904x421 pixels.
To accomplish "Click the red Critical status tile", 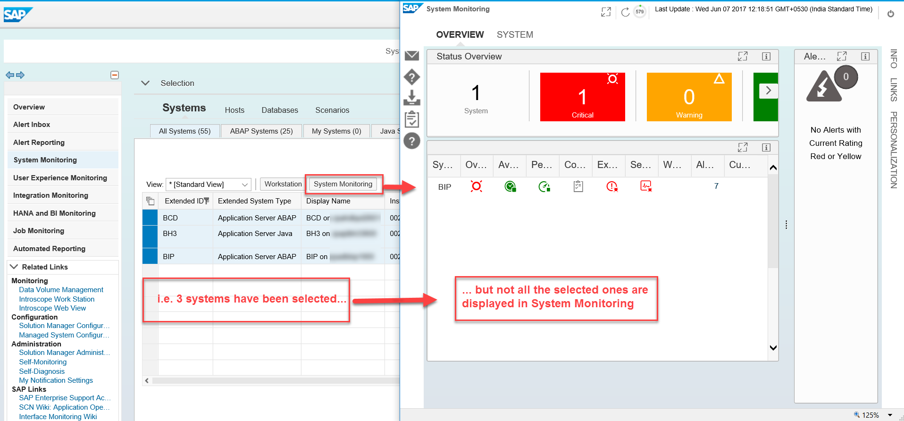I will point(583,97).
